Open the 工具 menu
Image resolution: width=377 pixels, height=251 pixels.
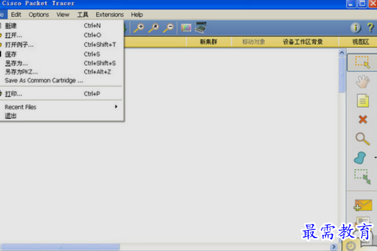click(x=82, y=15)
